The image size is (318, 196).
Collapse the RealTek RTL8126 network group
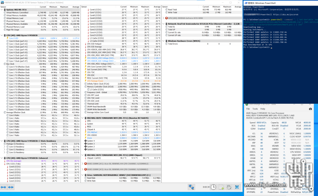(163, 24)
